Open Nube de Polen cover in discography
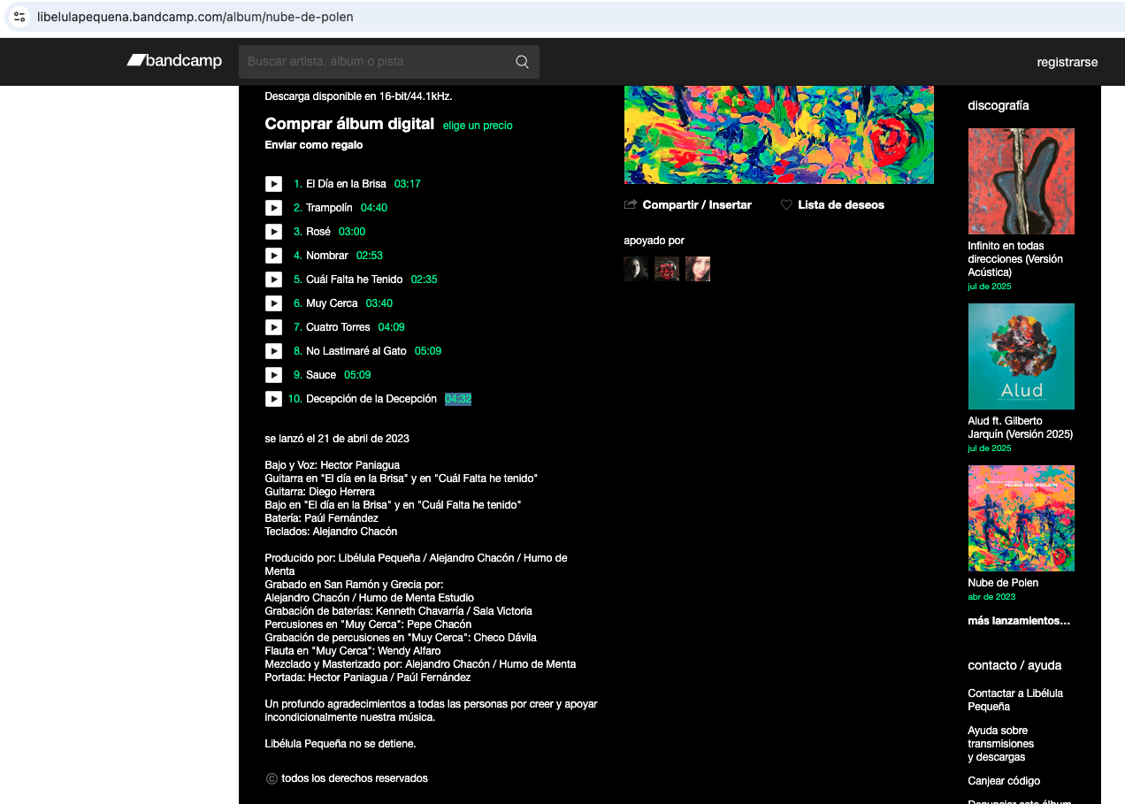 click(1022, 518)
